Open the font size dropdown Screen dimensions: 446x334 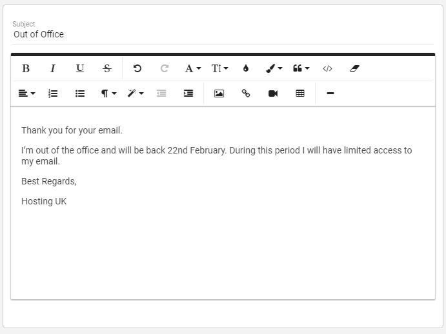(219, 68)
